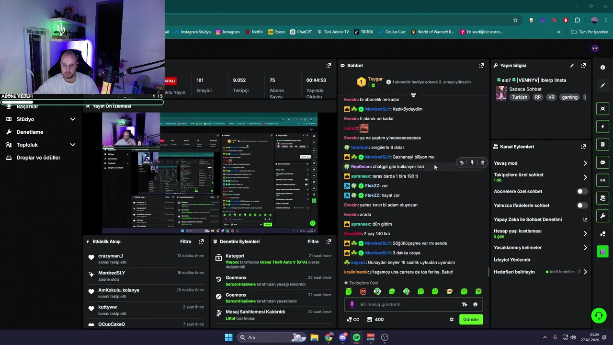Open Filtre in Etkinlik Akışı
This screenshot has height=345, width=613.
point(186,241)
